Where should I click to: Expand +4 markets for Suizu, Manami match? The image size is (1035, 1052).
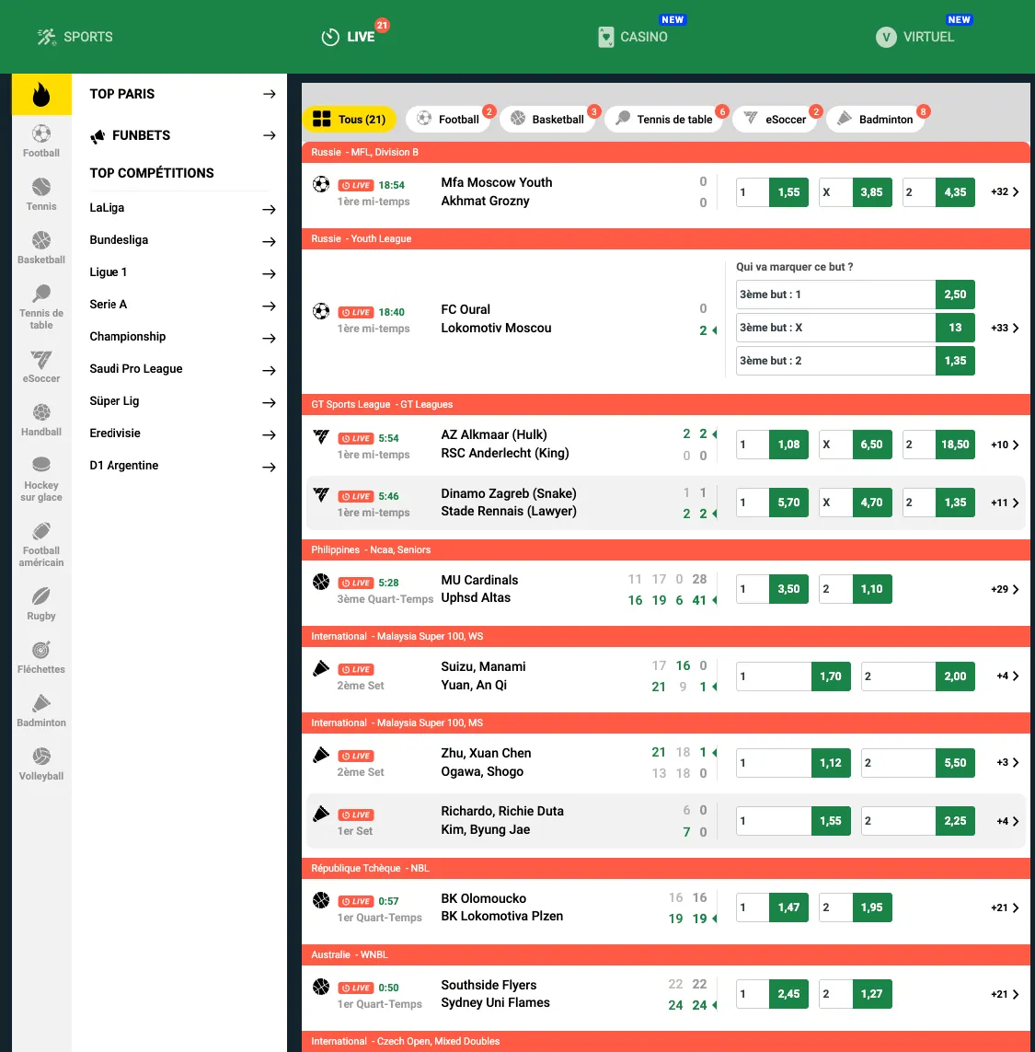click(1007, 676)
